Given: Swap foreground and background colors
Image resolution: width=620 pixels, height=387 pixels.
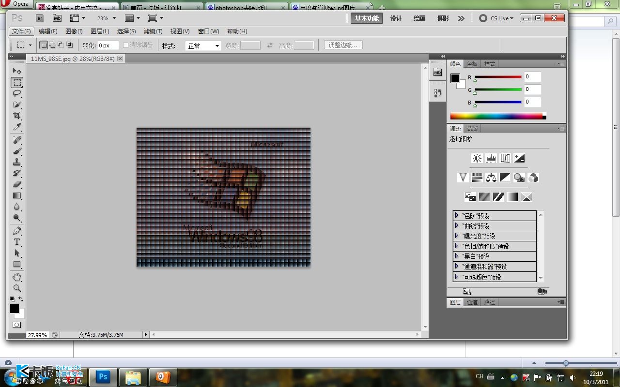Looking at the screenshot, I should pyautogui.click(x=21, y=299).
